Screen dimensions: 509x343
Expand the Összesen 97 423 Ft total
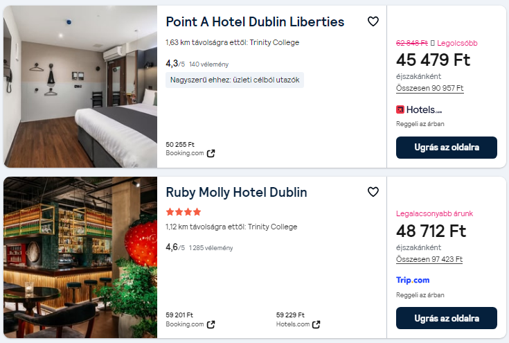429,259
